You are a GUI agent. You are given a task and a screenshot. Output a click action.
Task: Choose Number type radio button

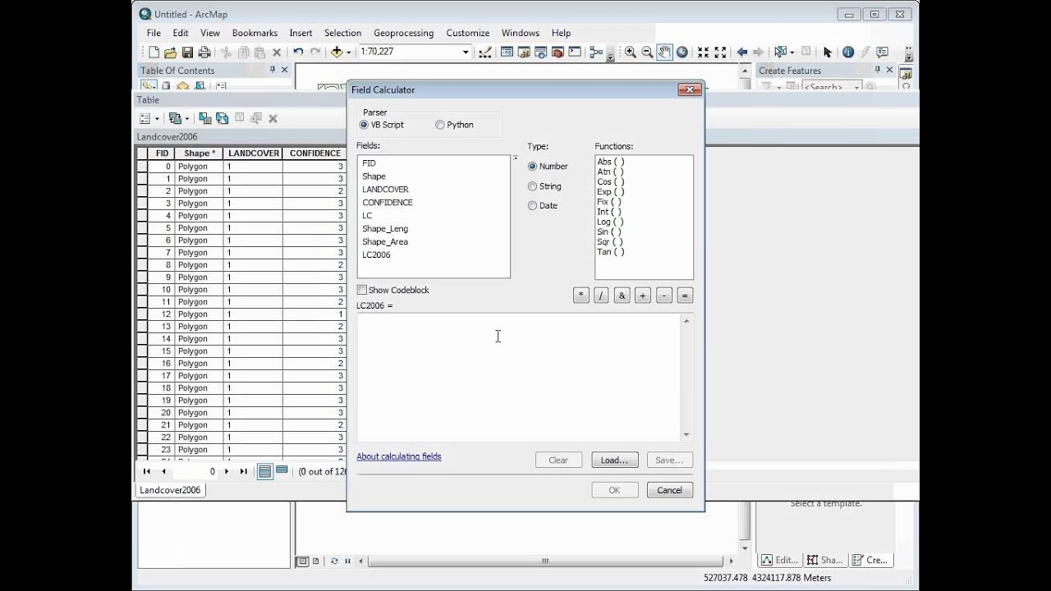click(533, 166)
